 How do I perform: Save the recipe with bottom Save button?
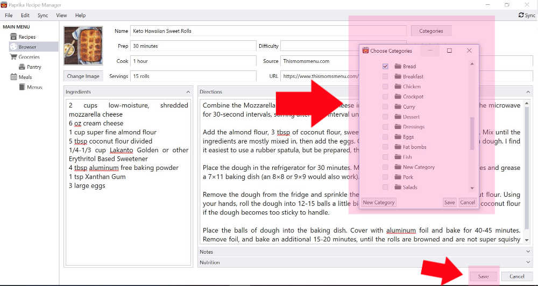[x=483, y=276]
